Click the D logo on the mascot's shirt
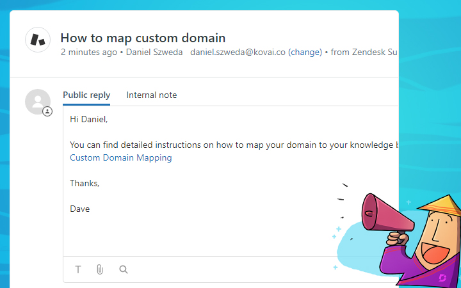Image resolution: width=461 pixels, height=288 pixels. (442, 277)
